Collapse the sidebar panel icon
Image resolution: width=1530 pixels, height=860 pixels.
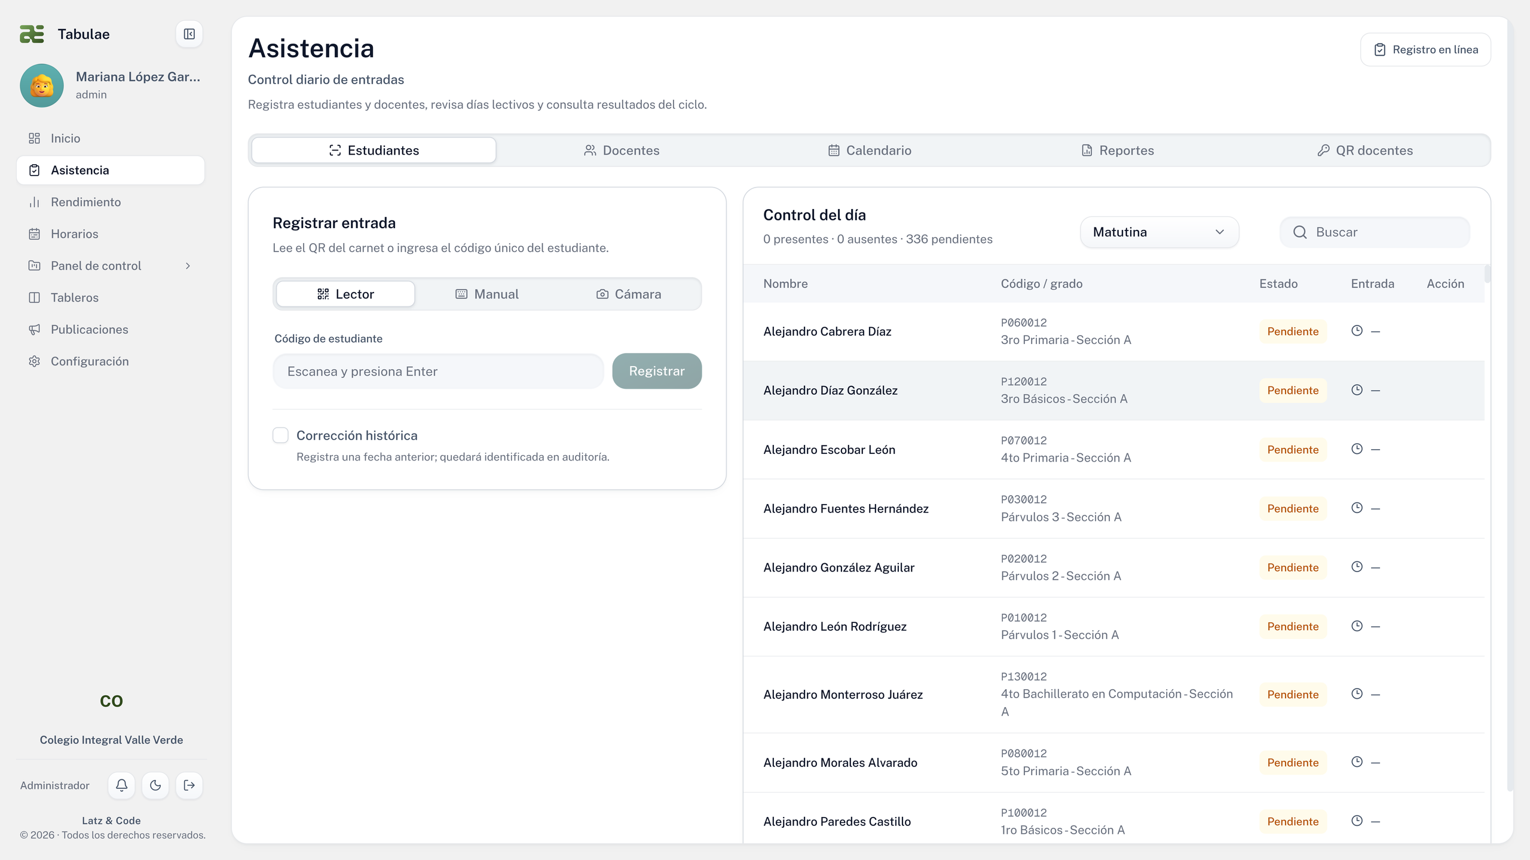pos(189,34)
